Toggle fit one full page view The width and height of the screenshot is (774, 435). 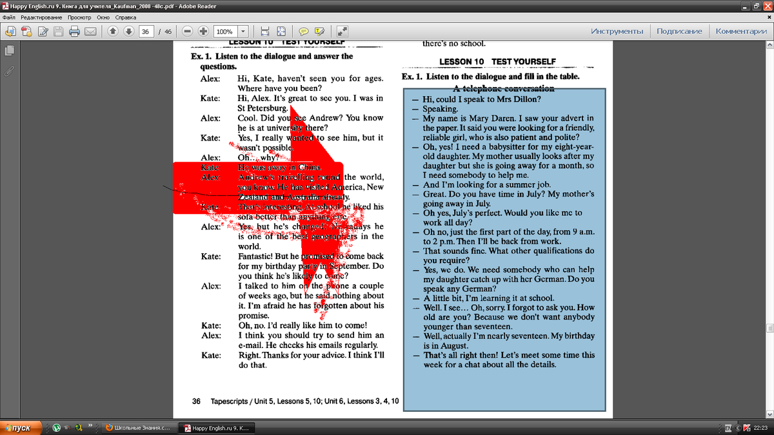pos(281,32)
